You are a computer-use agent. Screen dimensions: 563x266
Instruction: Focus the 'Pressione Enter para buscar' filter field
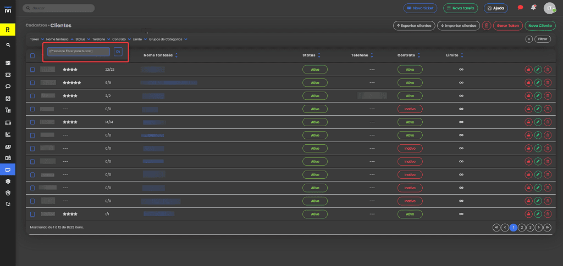(x=79, y=52)
